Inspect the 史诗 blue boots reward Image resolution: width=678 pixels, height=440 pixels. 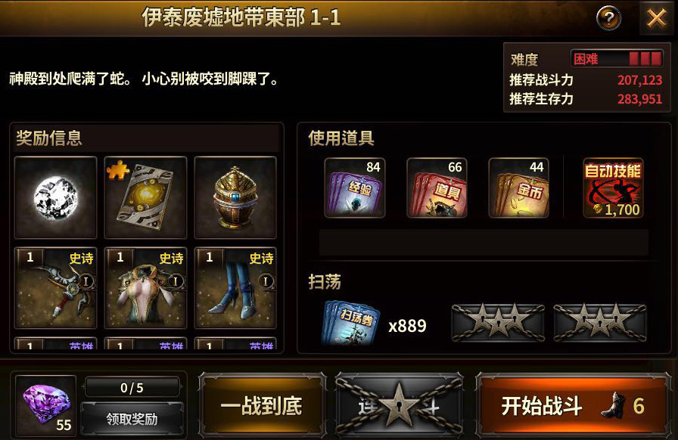tap(235, 288)
